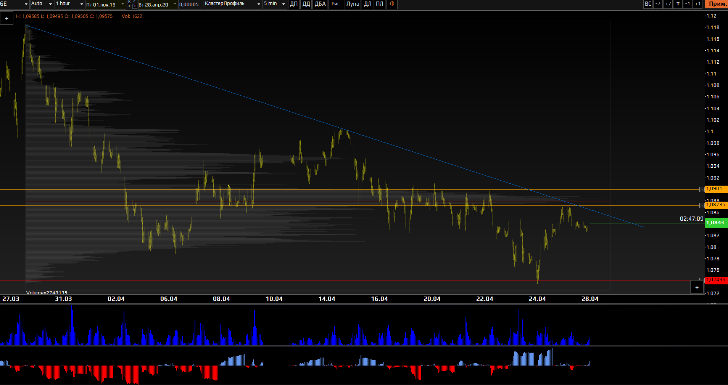Click the 14.04 date label
Viewport: 728px width, 385px height.
pos(327,299)
